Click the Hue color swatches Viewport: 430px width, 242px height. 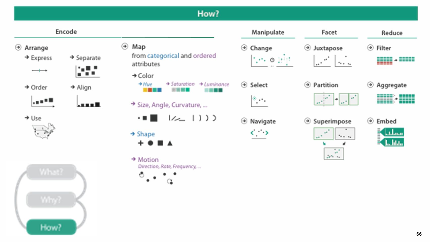tap(152, 90)
